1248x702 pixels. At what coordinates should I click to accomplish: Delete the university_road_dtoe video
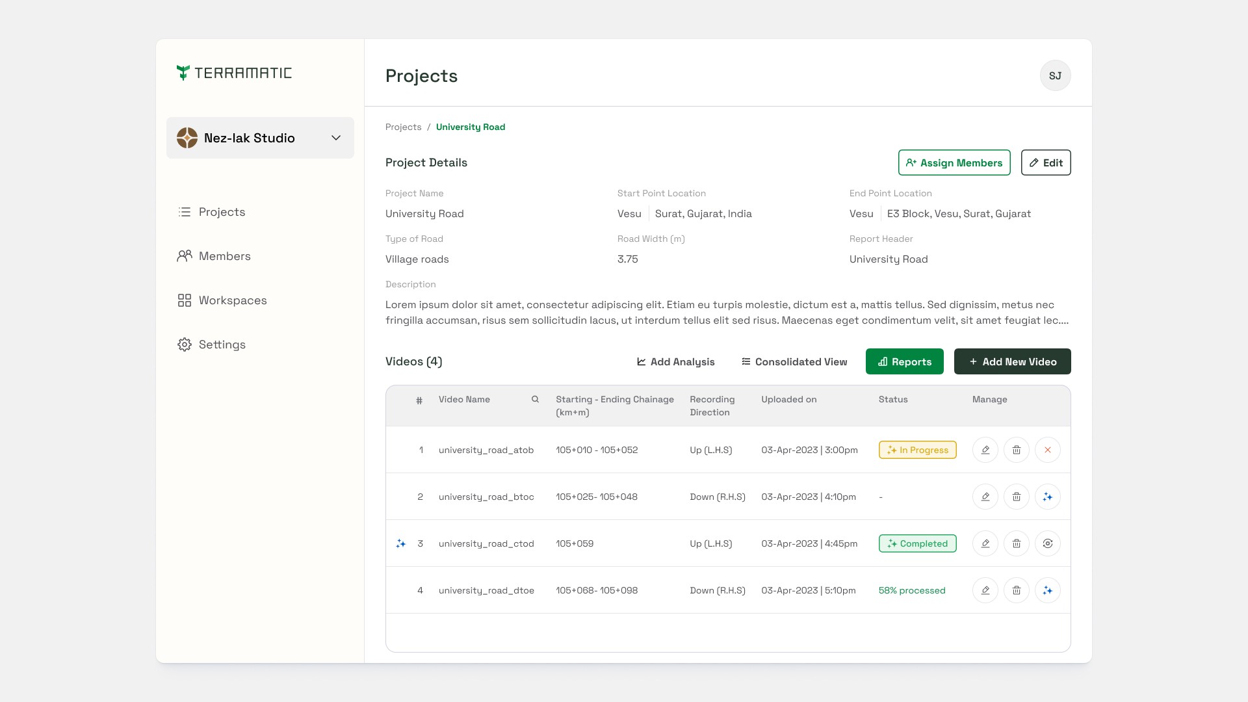[1017, 590]
